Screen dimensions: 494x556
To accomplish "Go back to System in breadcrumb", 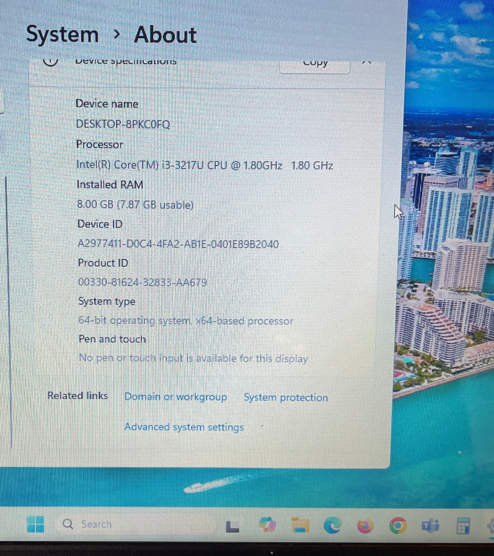I will 62,35.
